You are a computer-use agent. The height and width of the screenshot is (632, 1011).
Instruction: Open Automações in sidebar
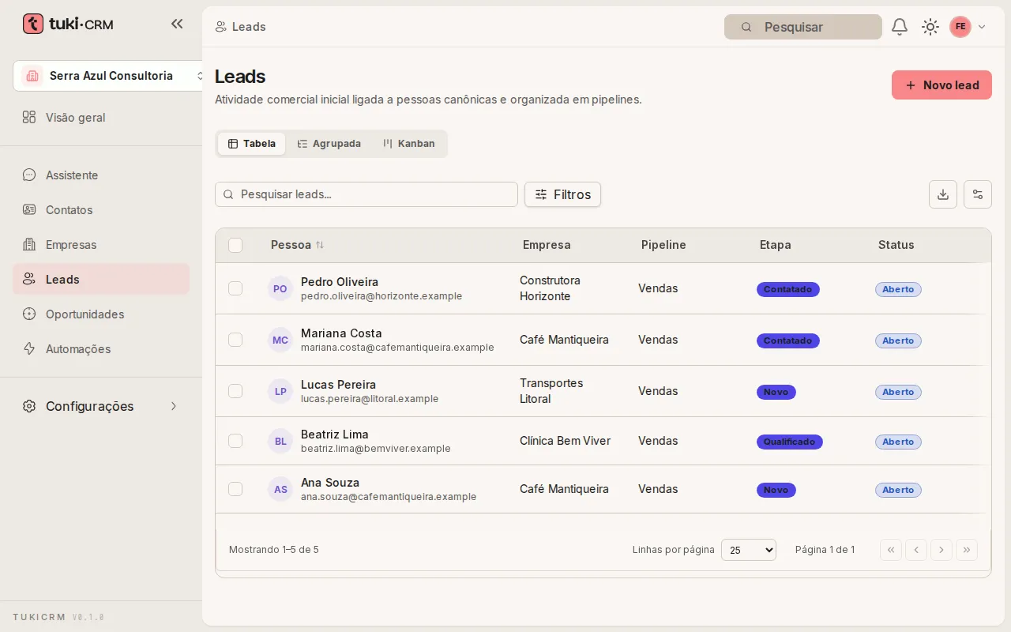point(101,349)
